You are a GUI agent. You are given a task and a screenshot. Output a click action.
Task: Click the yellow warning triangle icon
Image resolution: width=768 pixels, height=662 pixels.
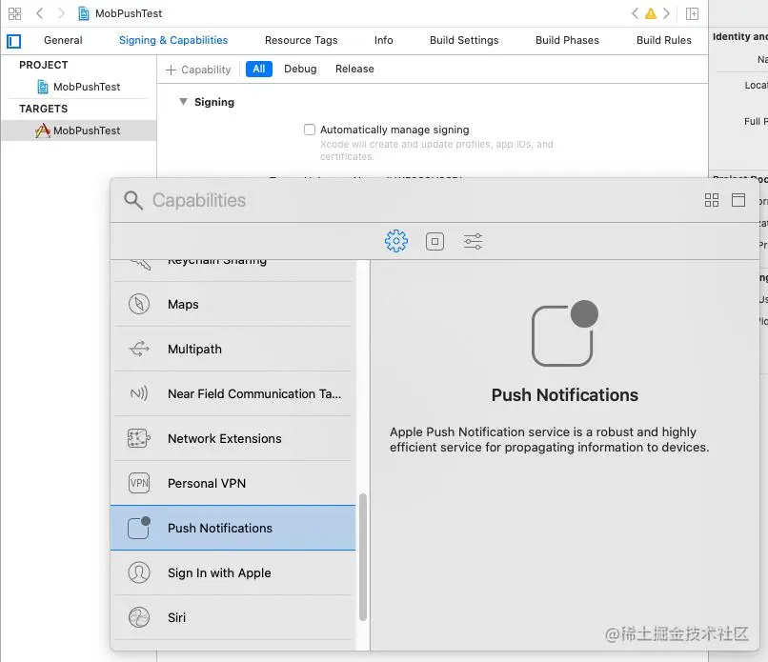(x=651, y=13)
